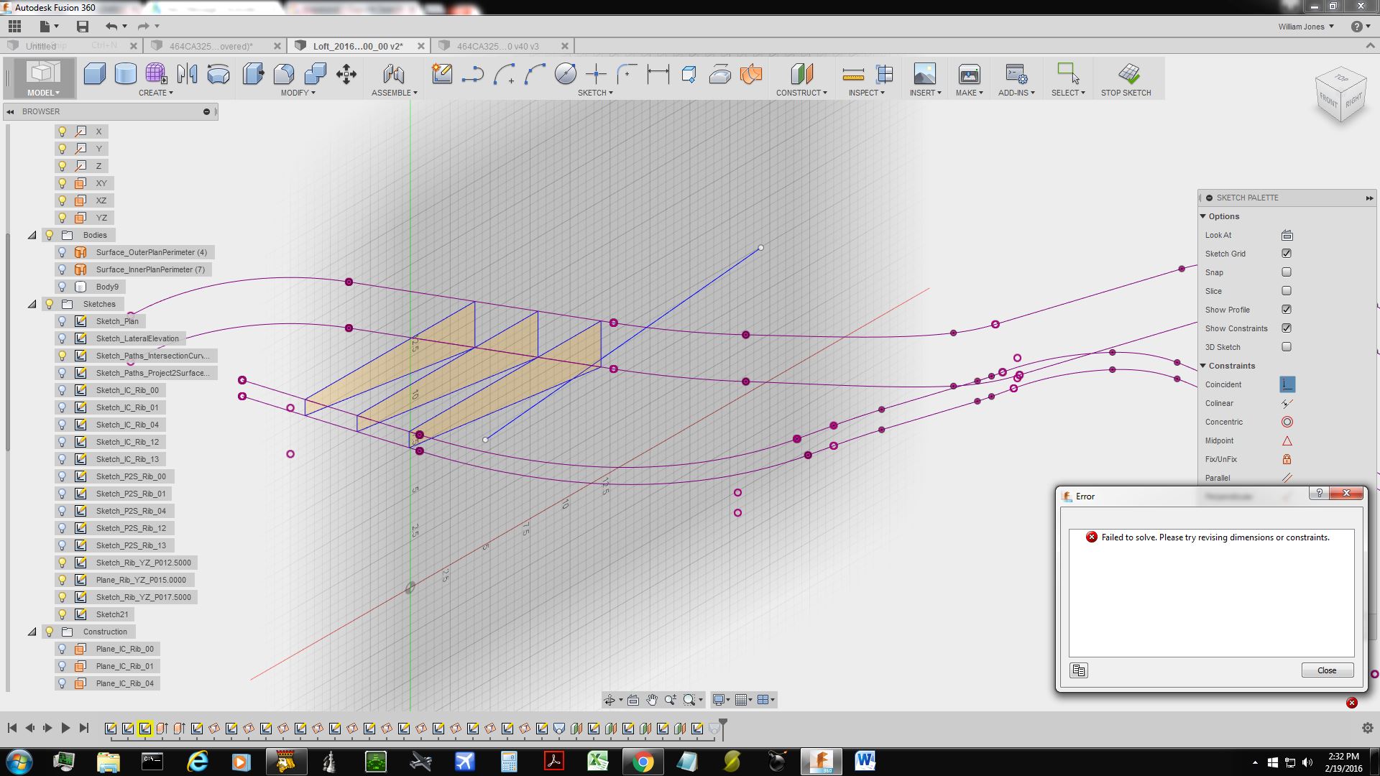Open Google Chrome from the taskbar

[x=643, y=762]
